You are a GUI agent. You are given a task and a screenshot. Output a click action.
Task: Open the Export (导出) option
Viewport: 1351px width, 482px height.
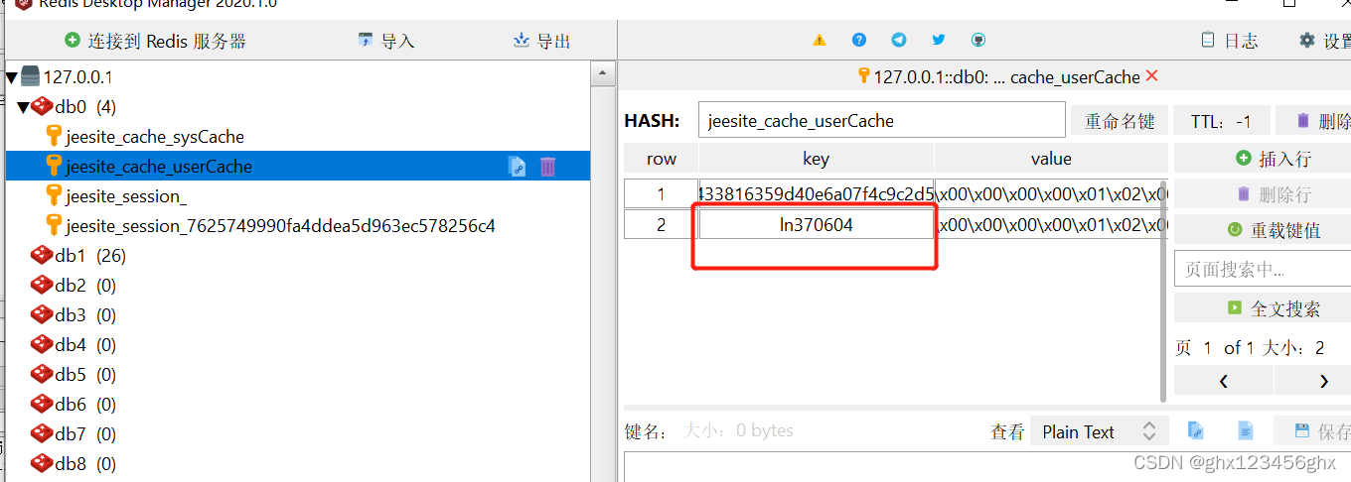[x=541, y=41]
